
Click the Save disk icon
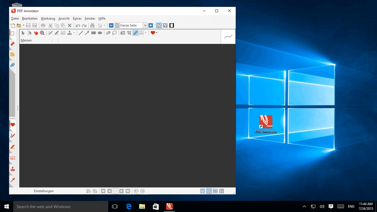[x=28, y=25]
